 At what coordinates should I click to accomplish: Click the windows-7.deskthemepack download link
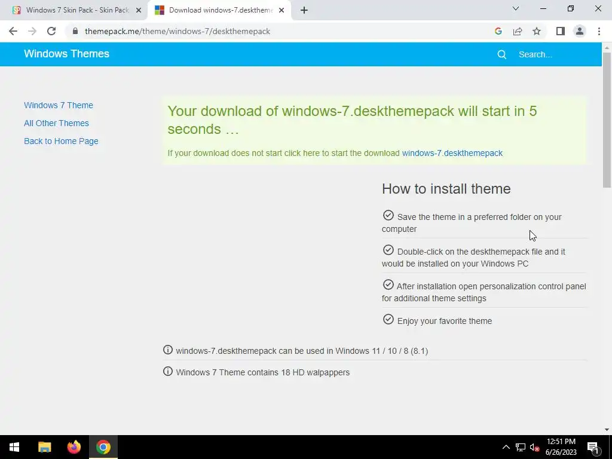click(x=452, y=153)
